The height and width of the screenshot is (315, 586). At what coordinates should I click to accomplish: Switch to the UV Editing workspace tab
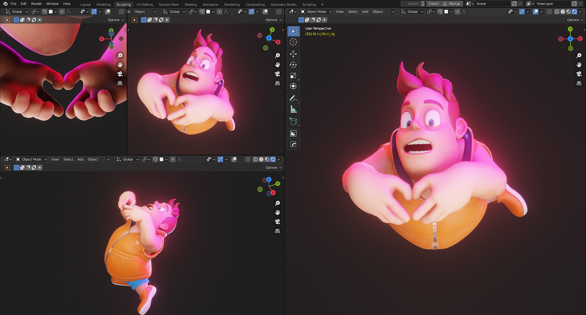pos(144,4)
